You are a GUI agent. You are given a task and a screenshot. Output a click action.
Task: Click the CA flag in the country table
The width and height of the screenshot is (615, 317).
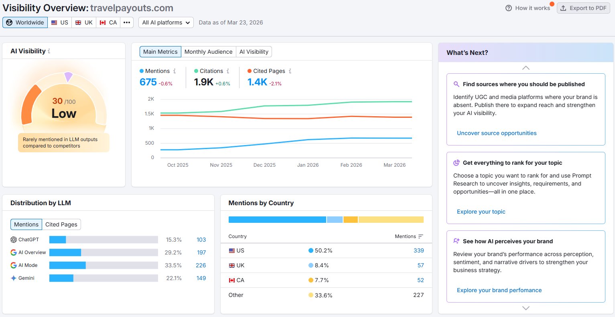click(x=232, y=280)
